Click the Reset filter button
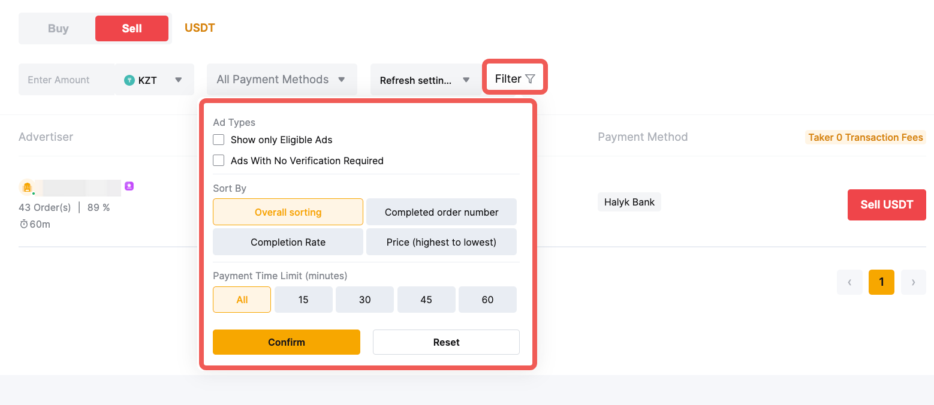Image resolution: width=934 pixels, height=405 pixels. coord(446,342)
